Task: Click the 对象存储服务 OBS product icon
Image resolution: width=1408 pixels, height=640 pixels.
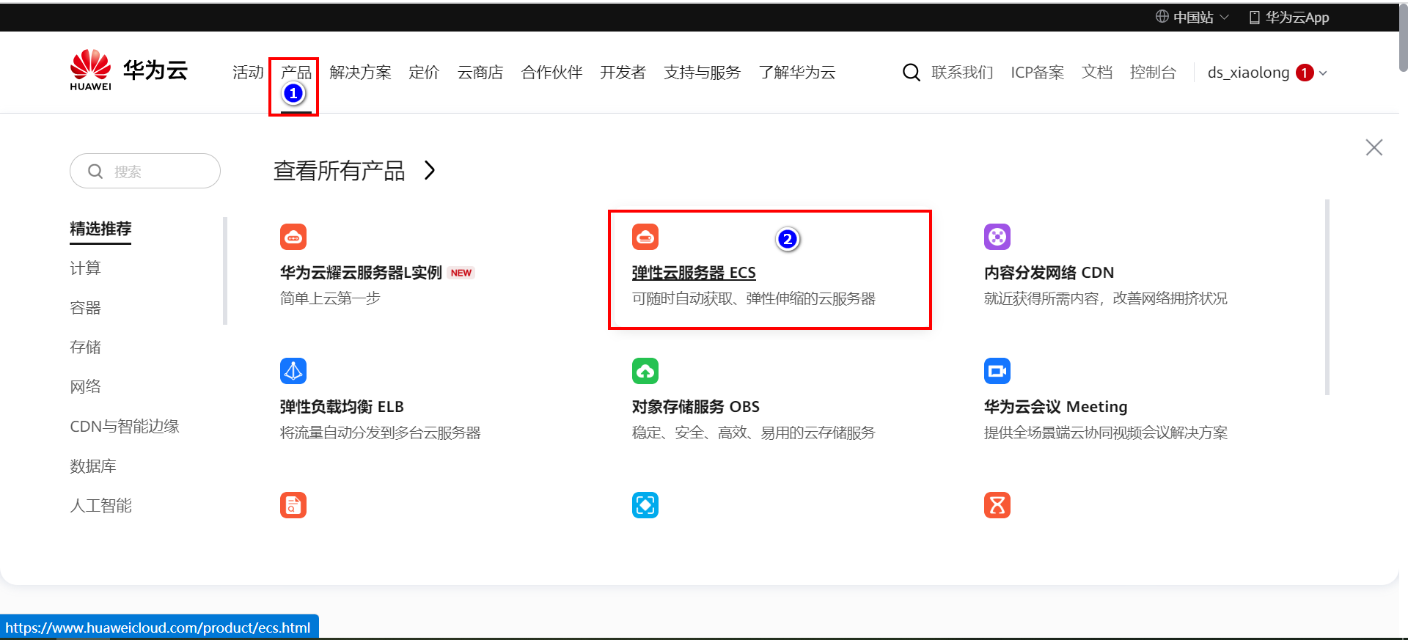Action: [x=645, y=371]
